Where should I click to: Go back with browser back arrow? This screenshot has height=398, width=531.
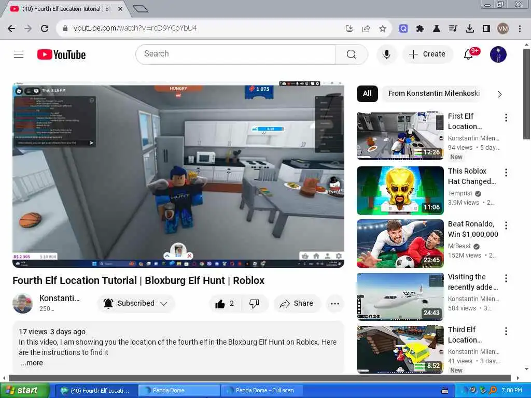[11, 29]
